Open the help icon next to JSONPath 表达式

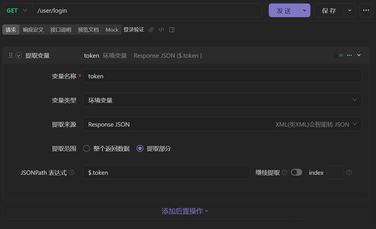[72, 172]
